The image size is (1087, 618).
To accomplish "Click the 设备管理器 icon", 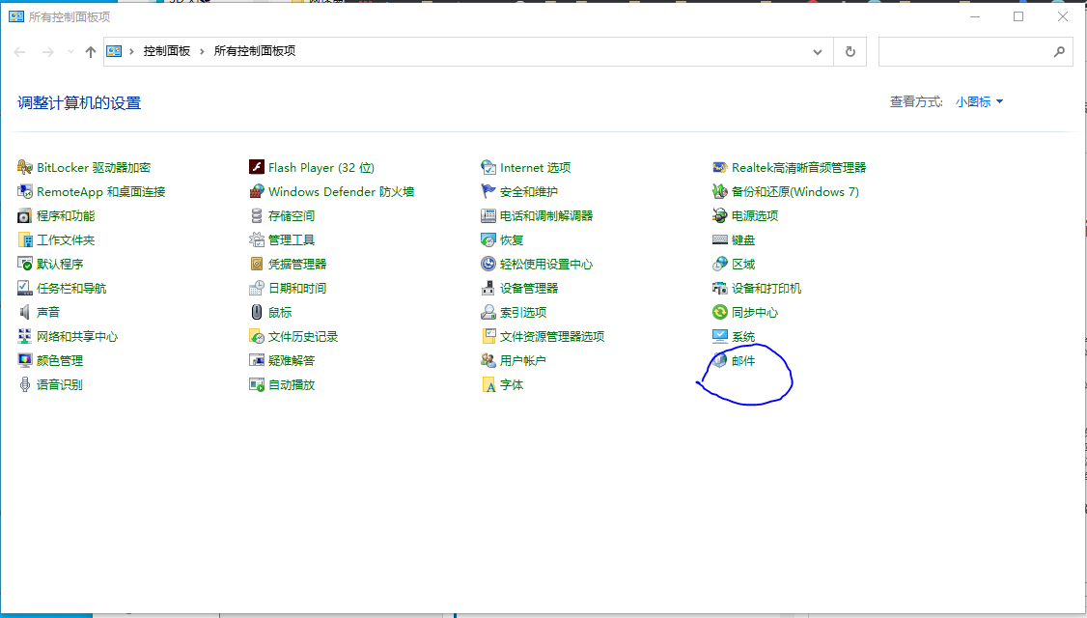I will point(488,288).
